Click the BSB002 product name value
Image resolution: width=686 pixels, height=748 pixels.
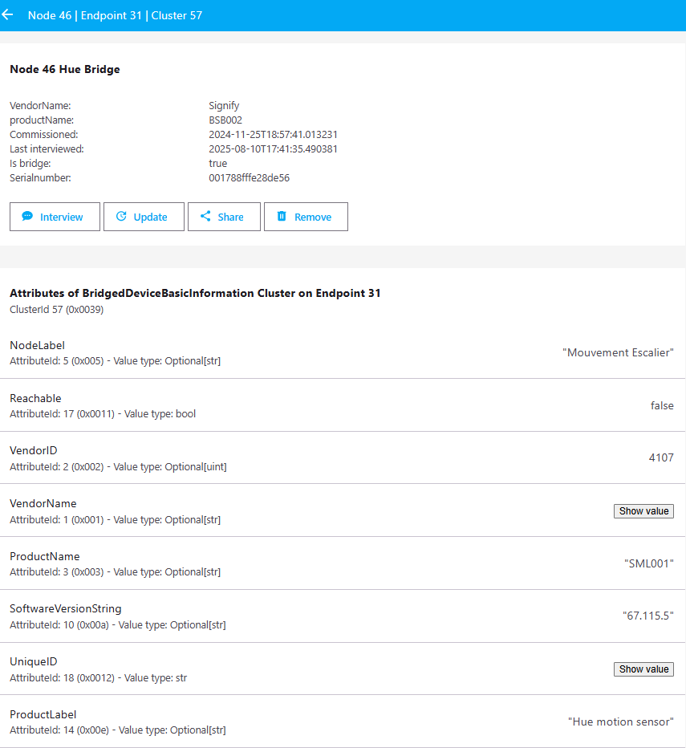pyautogui.click(x=225, y=120)
